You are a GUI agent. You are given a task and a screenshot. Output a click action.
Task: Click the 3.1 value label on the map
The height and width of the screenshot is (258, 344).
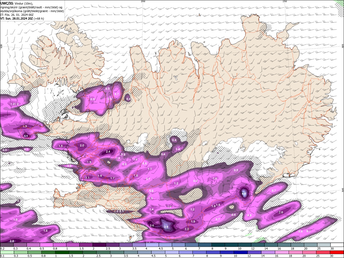click(26, 136)
